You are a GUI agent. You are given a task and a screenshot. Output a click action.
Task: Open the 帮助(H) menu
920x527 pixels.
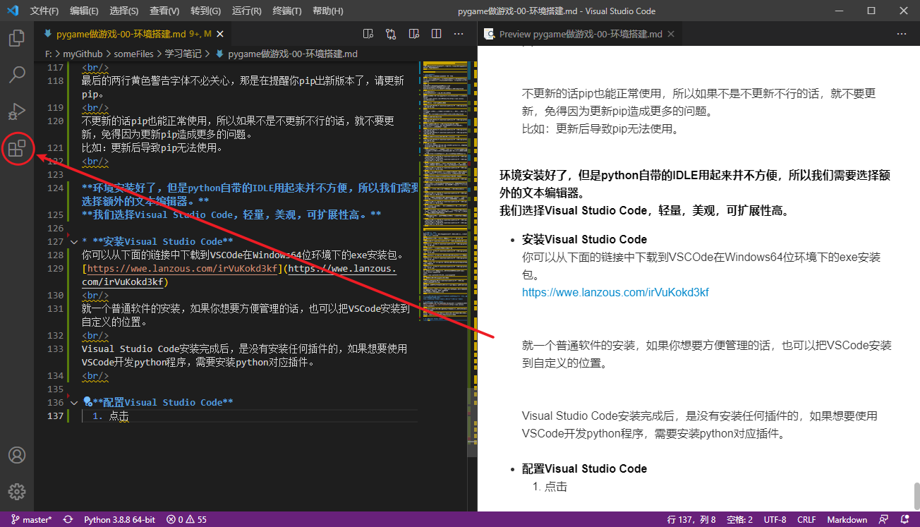coord(327,11)
